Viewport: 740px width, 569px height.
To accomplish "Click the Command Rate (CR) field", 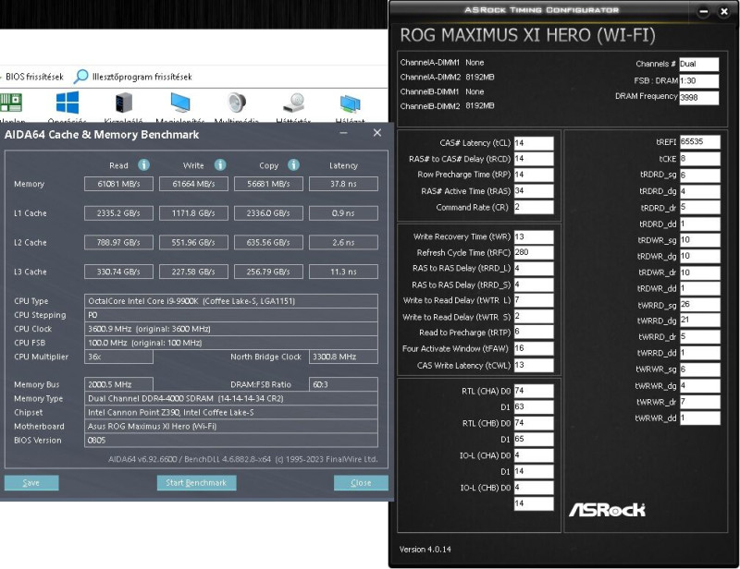I will pyautogui.click(x=534, y=207).
